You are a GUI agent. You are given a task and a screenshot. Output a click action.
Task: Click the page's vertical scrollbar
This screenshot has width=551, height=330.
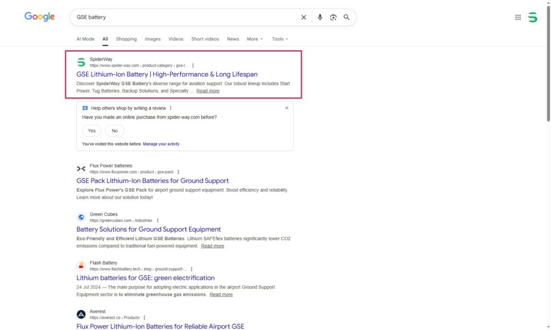(548, 65)
